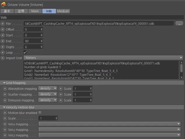Open the Vel.y mapping dropdown
The width and height of the screenshot is (185, 139).
click(110, 129)
